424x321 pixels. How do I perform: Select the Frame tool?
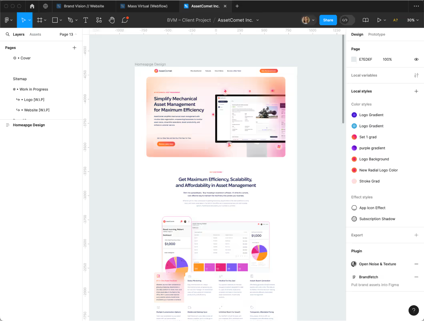point(40,20)
